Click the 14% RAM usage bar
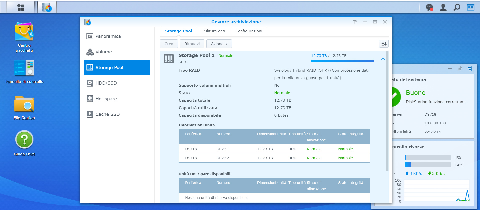The height and width of the screenshot is (210, 480). pyautogui.click(x=428, y=165)
